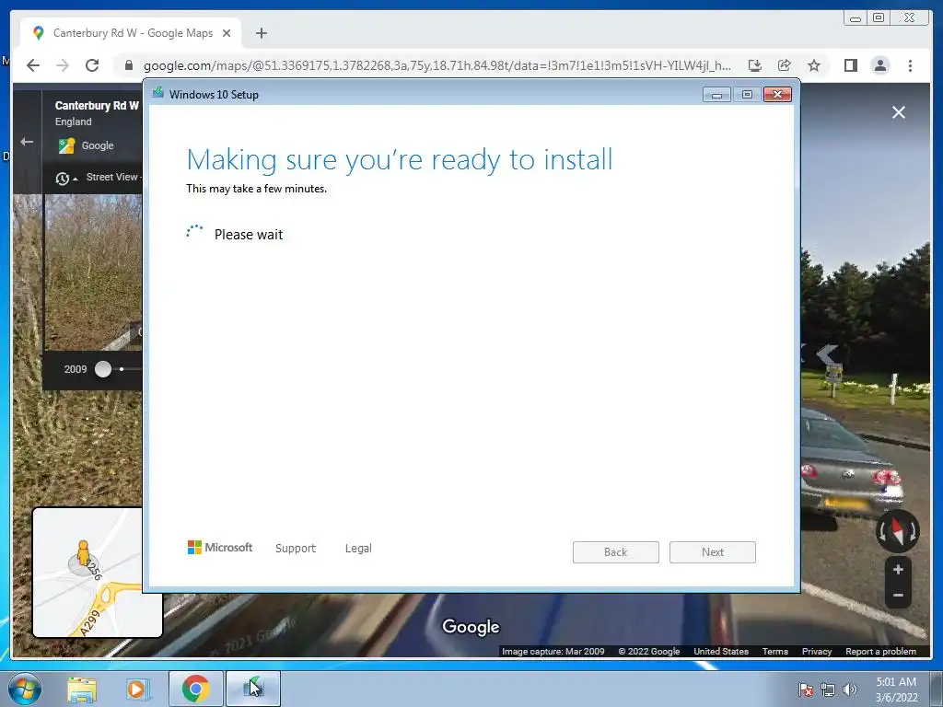Click the Back button in Windows 10 Setup

(x=616, y=552)
